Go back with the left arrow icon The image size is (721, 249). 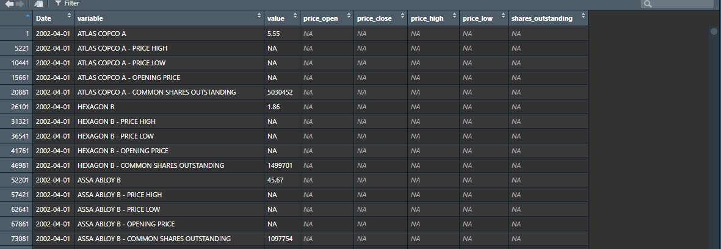(9, 4)
